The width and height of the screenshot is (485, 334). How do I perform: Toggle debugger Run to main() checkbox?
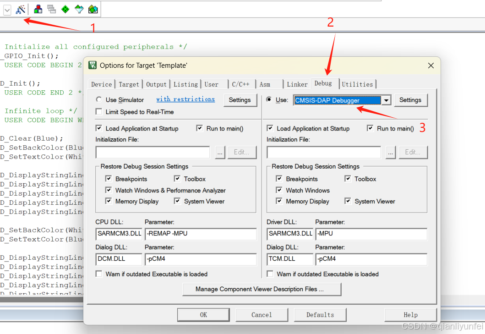click(370, 128)
